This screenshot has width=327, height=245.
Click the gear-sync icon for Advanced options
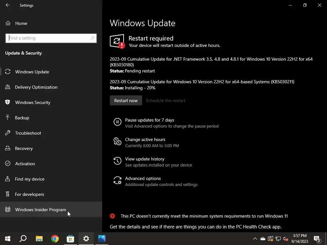click(x=118, y=180)
